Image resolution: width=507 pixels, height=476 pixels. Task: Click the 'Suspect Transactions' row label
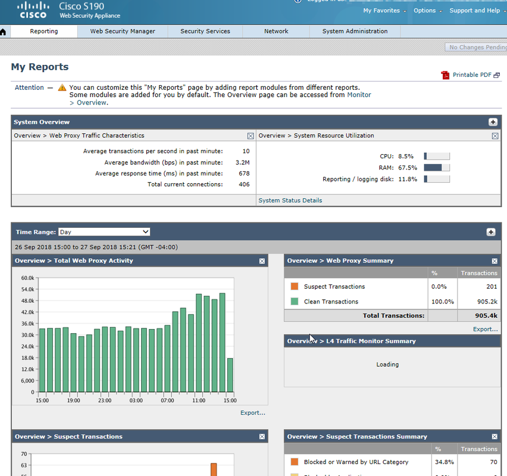pyautogui.click(x=334, y=287)
